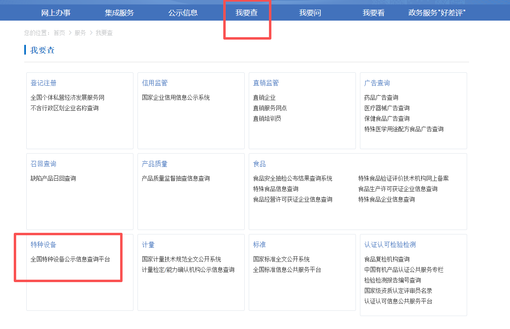Click the 食品 category heading
510x329 pixels.
pyautogui.click(x=260, y=164)
